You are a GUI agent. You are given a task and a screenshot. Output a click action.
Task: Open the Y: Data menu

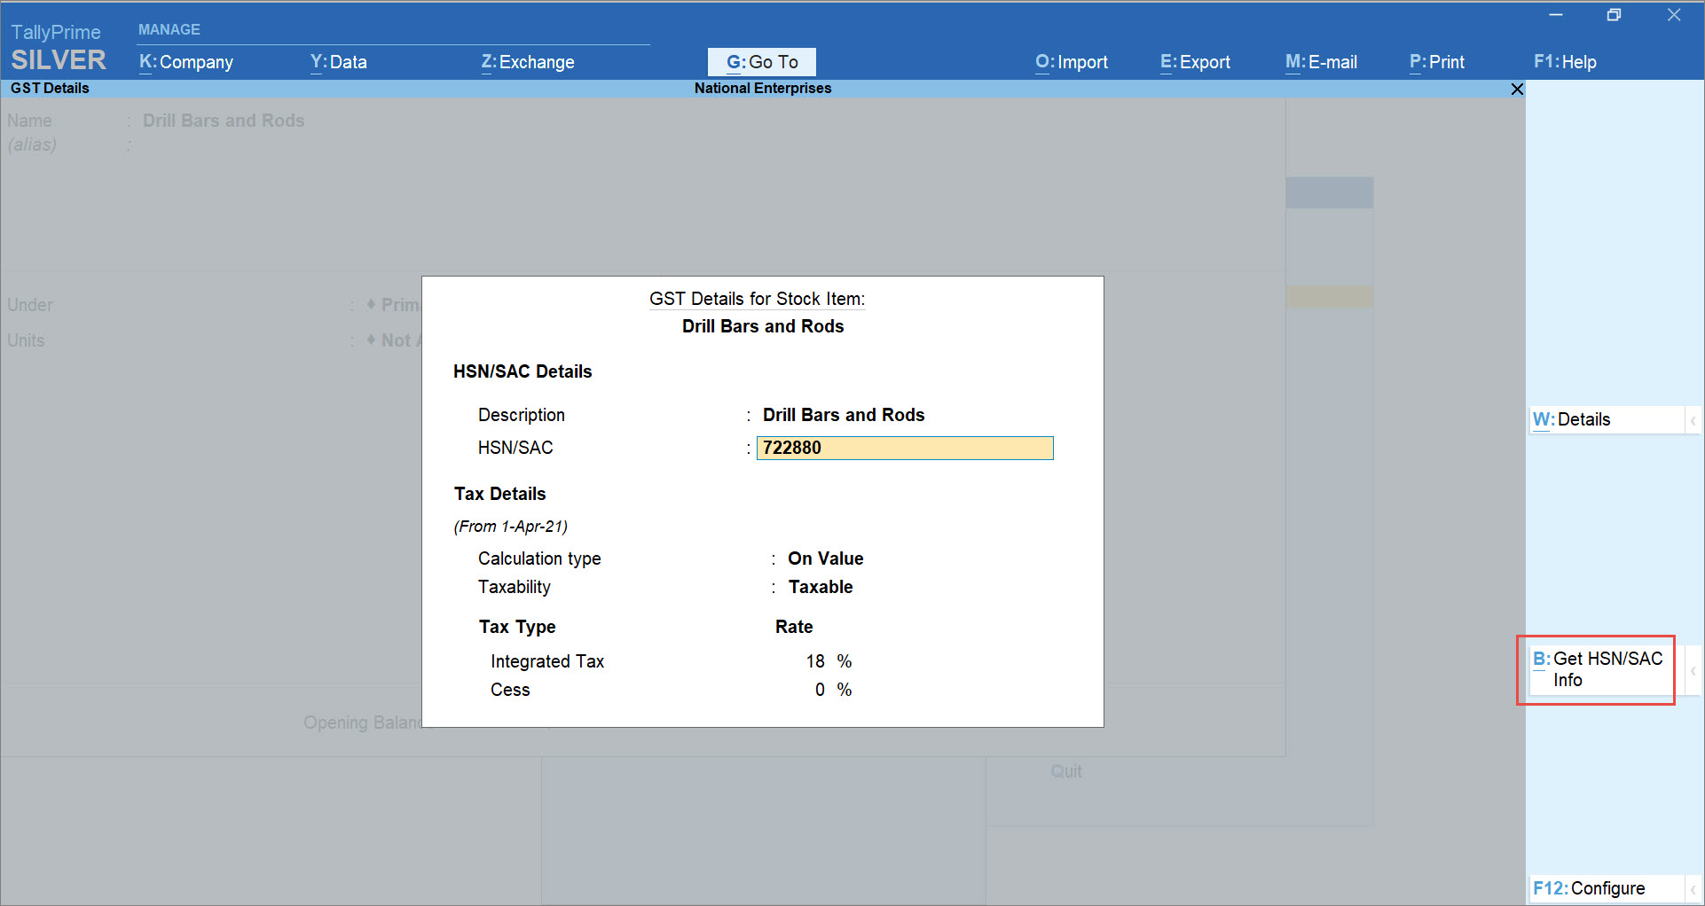(339, 62)
